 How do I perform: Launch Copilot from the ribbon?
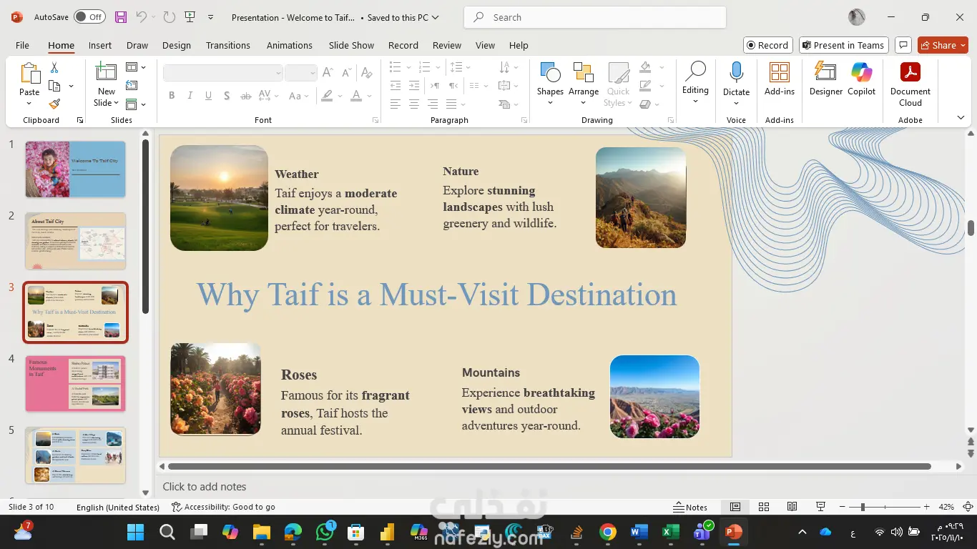coord(861,79)
